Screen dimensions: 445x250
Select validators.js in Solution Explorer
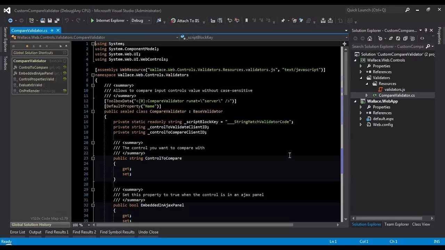395,89
